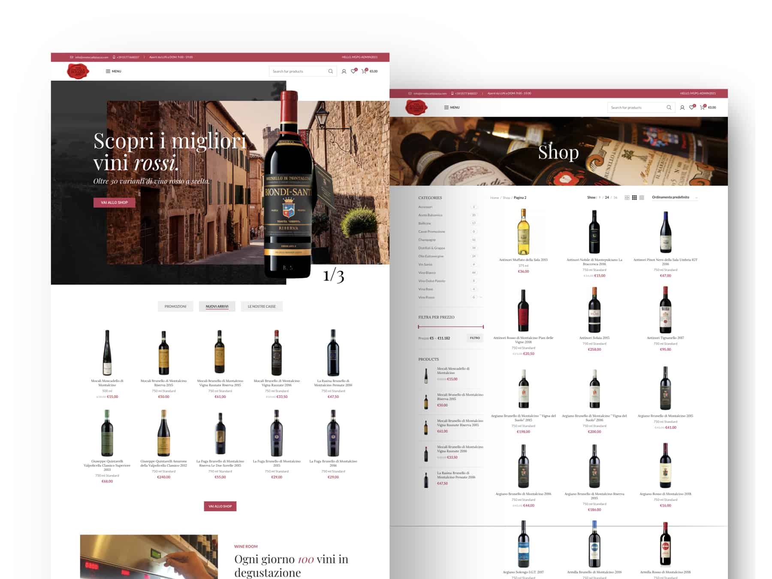Click the Vai allo Shop hero button

pyautogui.click(x=115, y=202)
